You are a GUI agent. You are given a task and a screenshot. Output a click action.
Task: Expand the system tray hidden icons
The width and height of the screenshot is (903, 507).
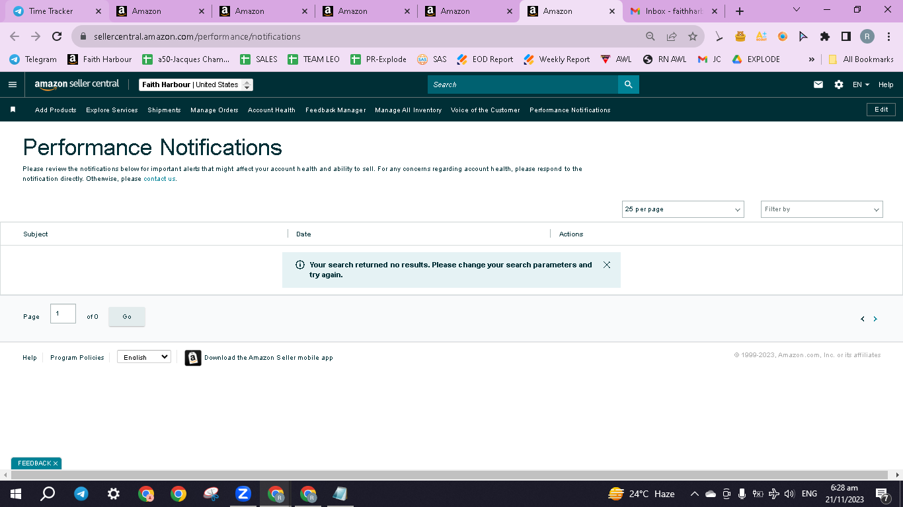tap(694, 494)
